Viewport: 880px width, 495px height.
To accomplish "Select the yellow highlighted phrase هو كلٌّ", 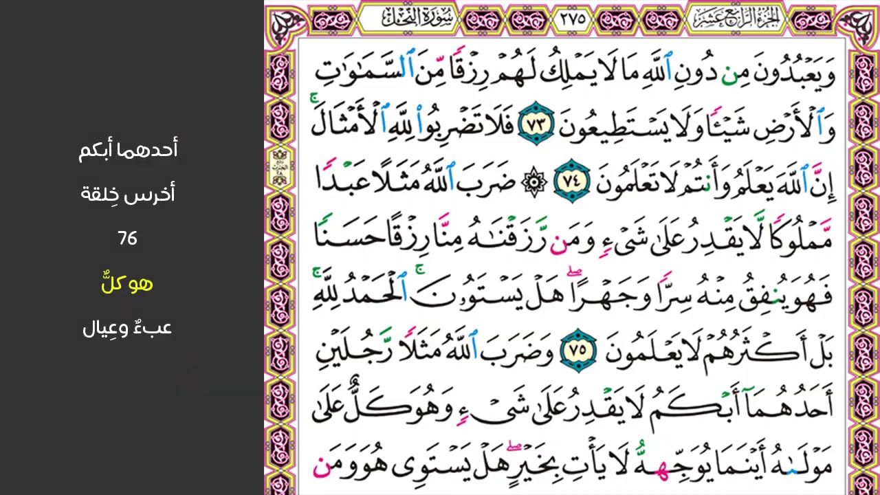I will tap(127, 283).
